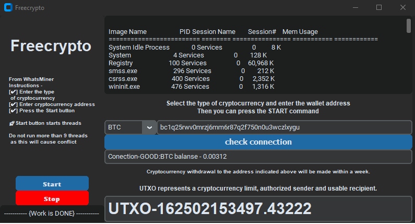This screenshot has width=415, height=224.
Task: Click the check connection button
Action: (258, 142)
